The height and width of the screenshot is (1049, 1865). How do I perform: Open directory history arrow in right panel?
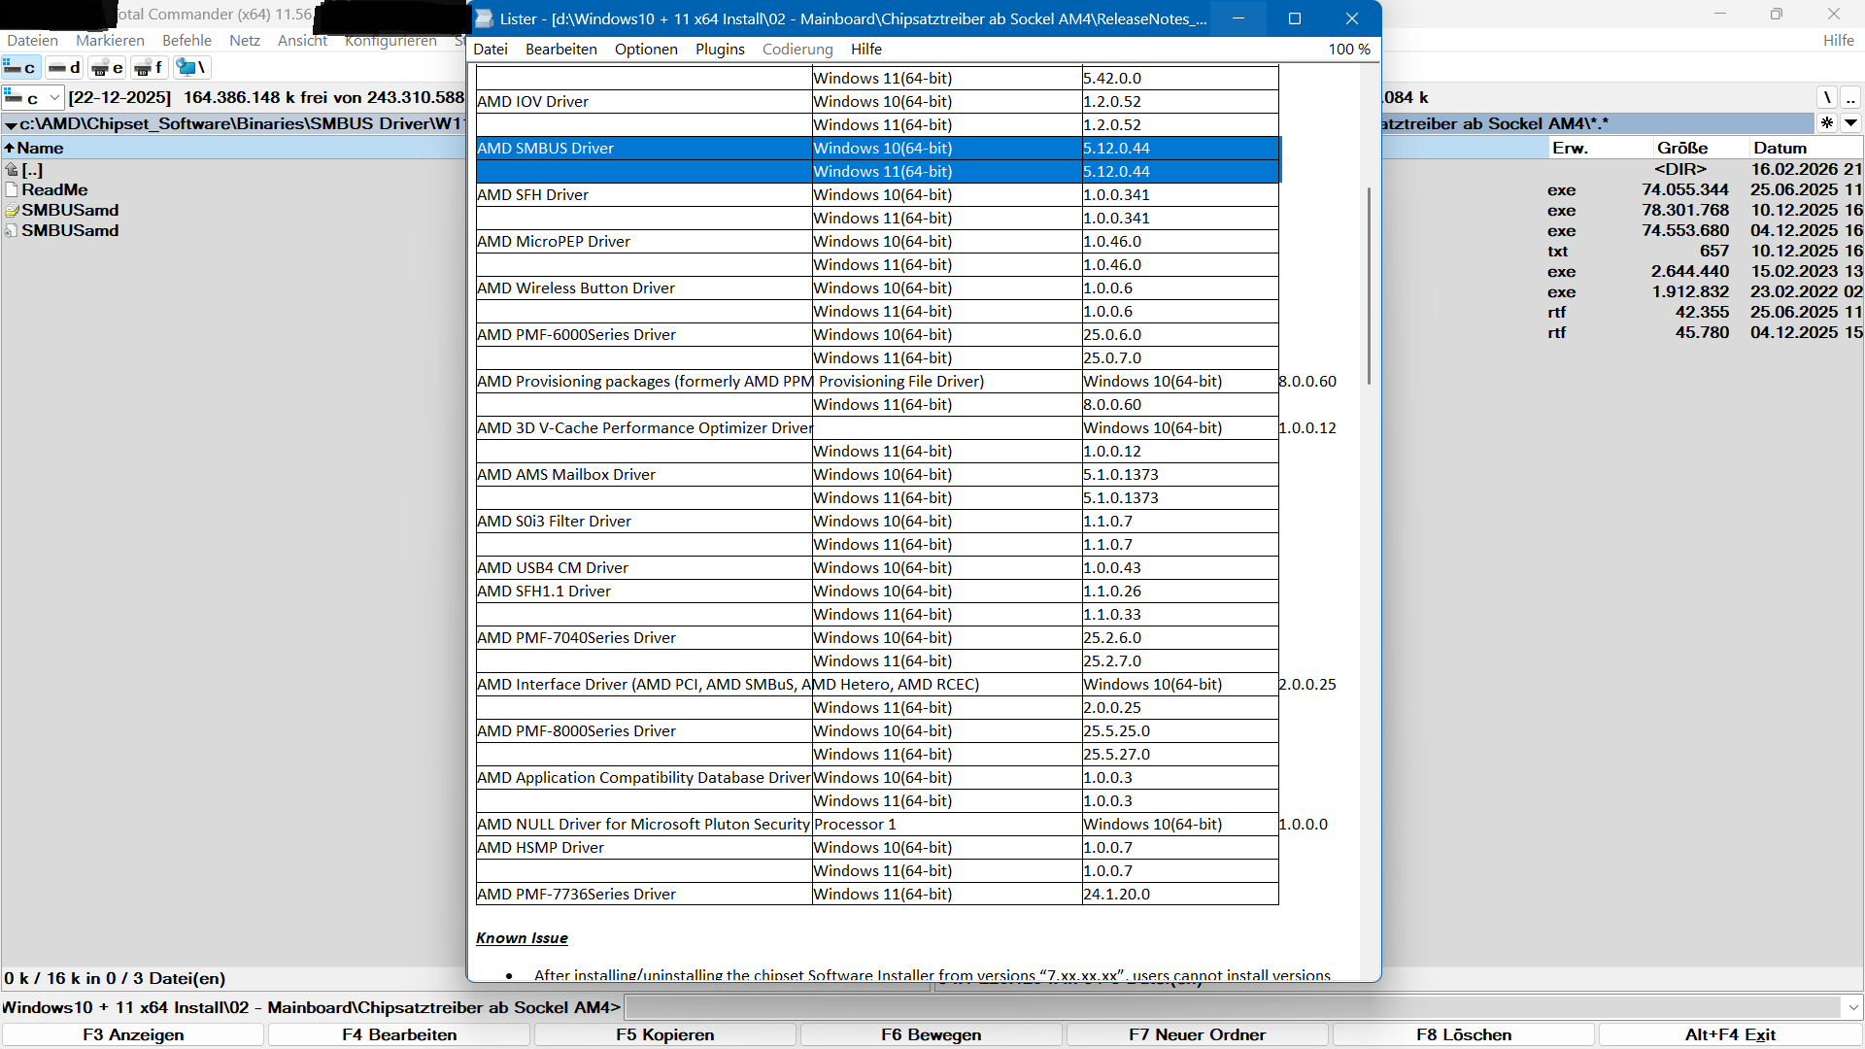[x=1851, y=122]
